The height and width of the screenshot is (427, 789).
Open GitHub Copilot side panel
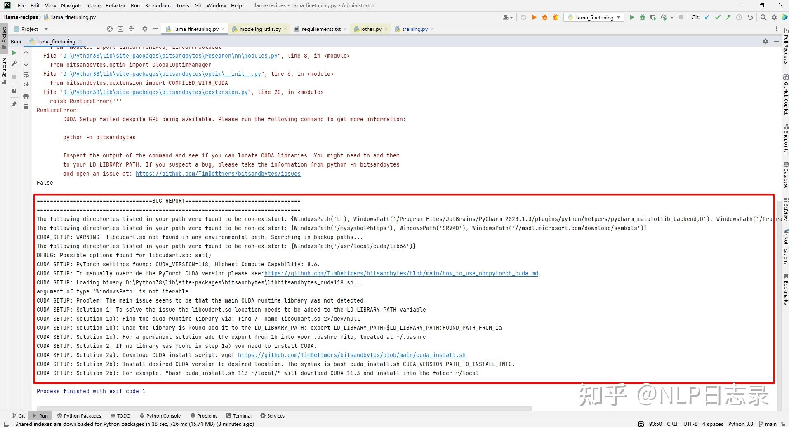pyautogui.click(x=786, y=95)
